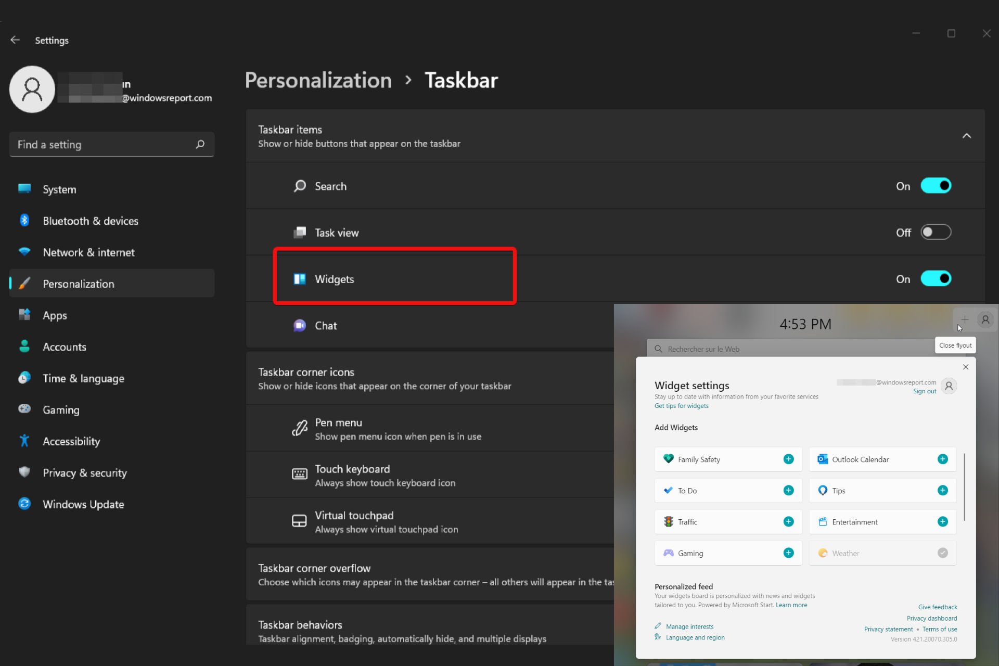Click the Personalization breadcrumb link
The width and height of the screenshot is (999, 666).
click(318, 80)
